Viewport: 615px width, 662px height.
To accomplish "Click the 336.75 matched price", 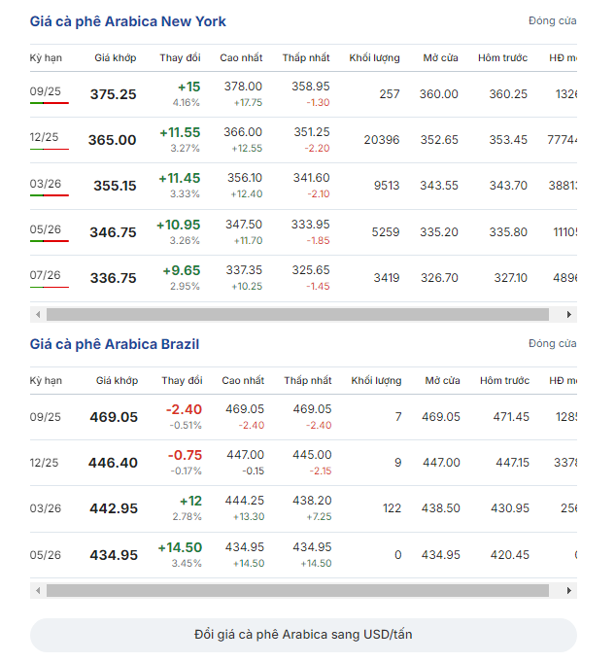I will point(113,278).
